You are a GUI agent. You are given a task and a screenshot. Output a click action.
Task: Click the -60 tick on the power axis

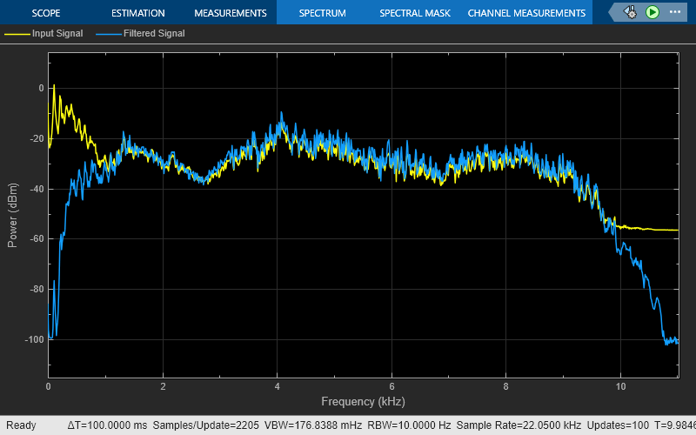coord(37,238)
